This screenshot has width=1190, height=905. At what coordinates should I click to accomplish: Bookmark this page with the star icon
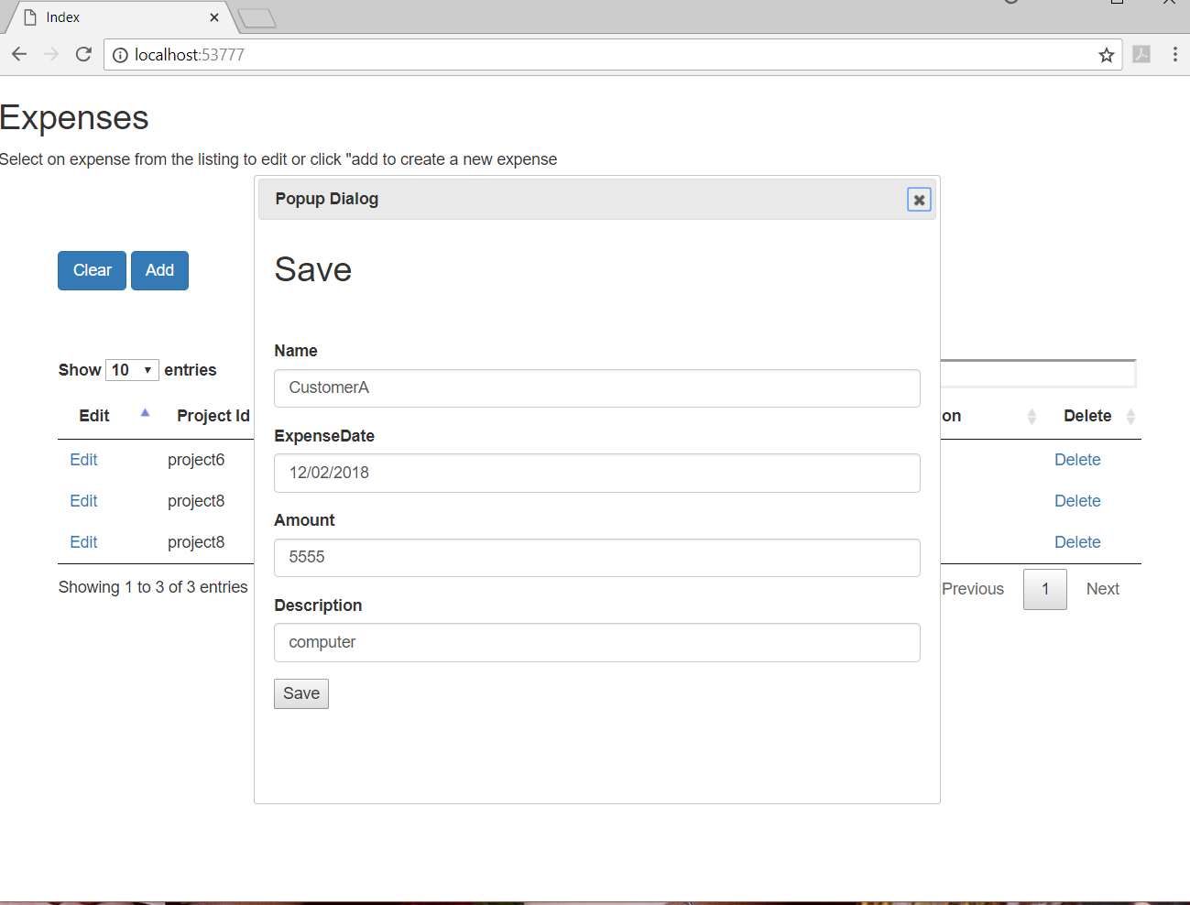click(x=1107, y=55)
